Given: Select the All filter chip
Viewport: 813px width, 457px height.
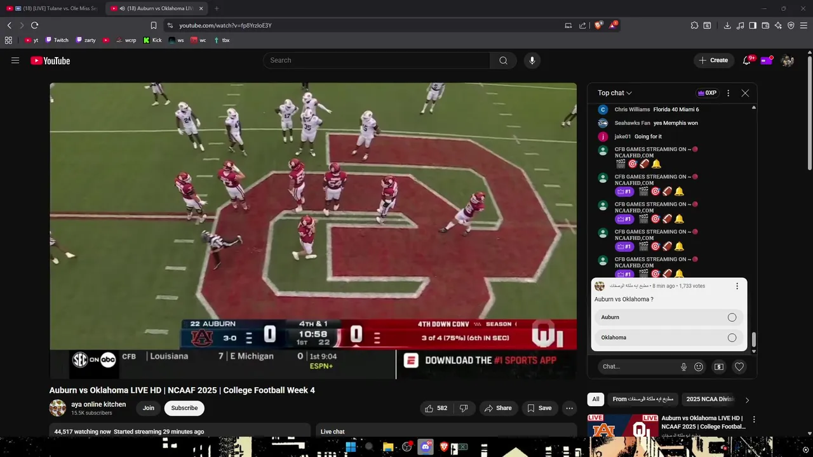Looking at the screenshot, I should (x=596, y=399).
